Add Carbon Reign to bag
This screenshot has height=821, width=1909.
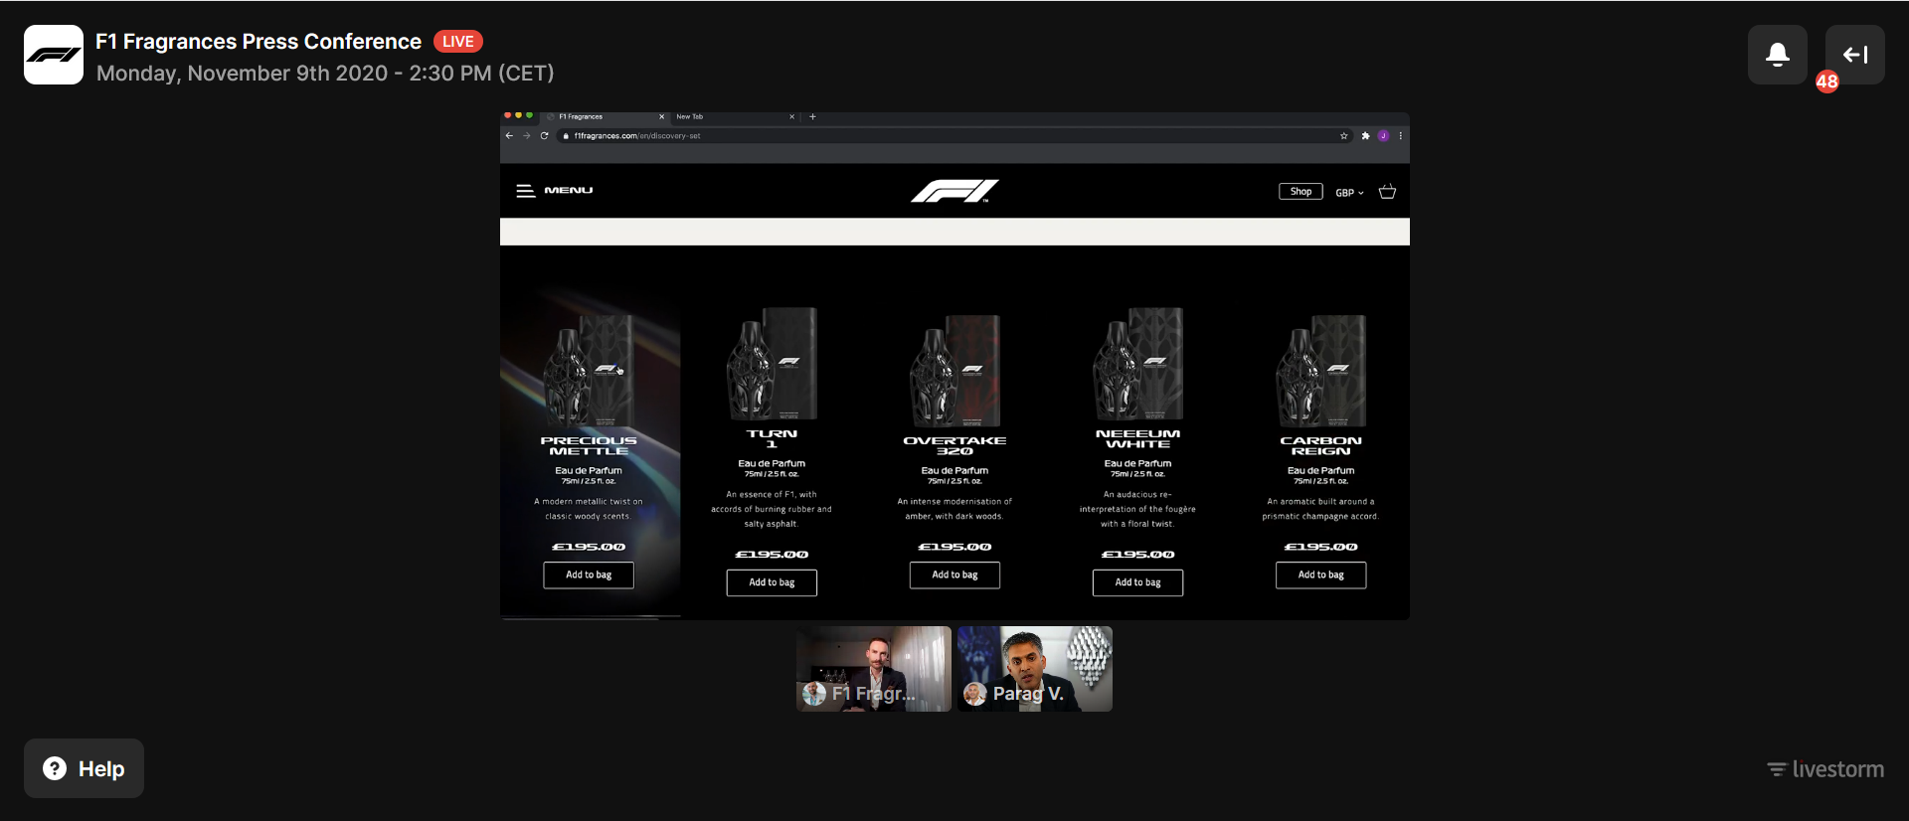point(1320,575)
